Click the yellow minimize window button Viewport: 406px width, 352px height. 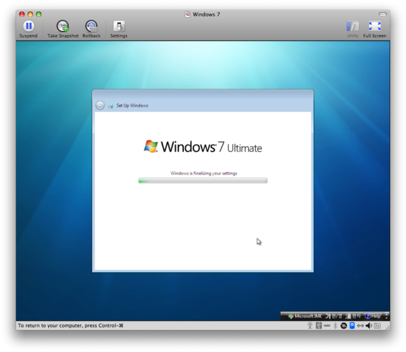point(30,14)
